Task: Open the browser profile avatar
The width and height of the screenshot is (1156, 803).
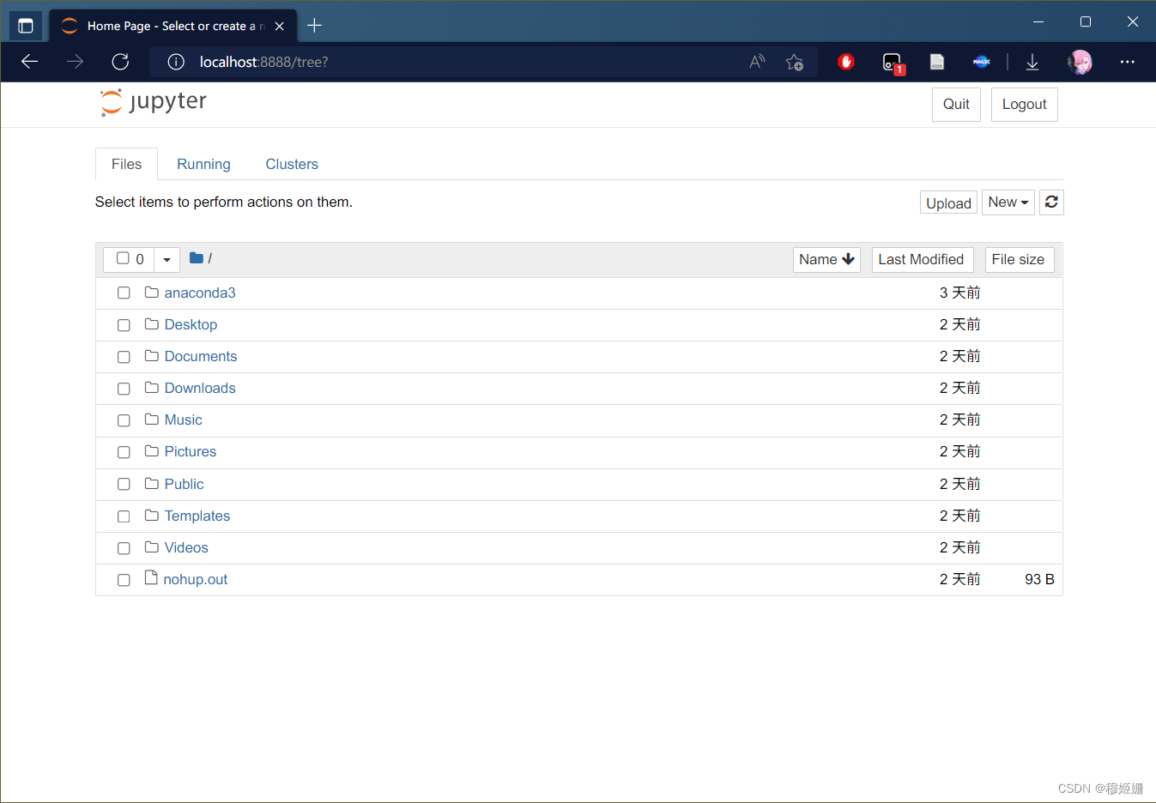Action: tap(1080, 62)
